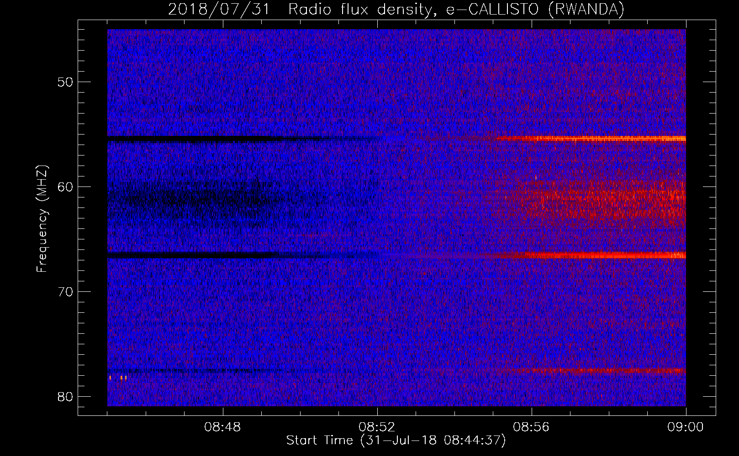Image resolution: width=739 pixels, height=456 pixels.
Task: Click the Frequency (MHZ) axis label
Action: 42,219
